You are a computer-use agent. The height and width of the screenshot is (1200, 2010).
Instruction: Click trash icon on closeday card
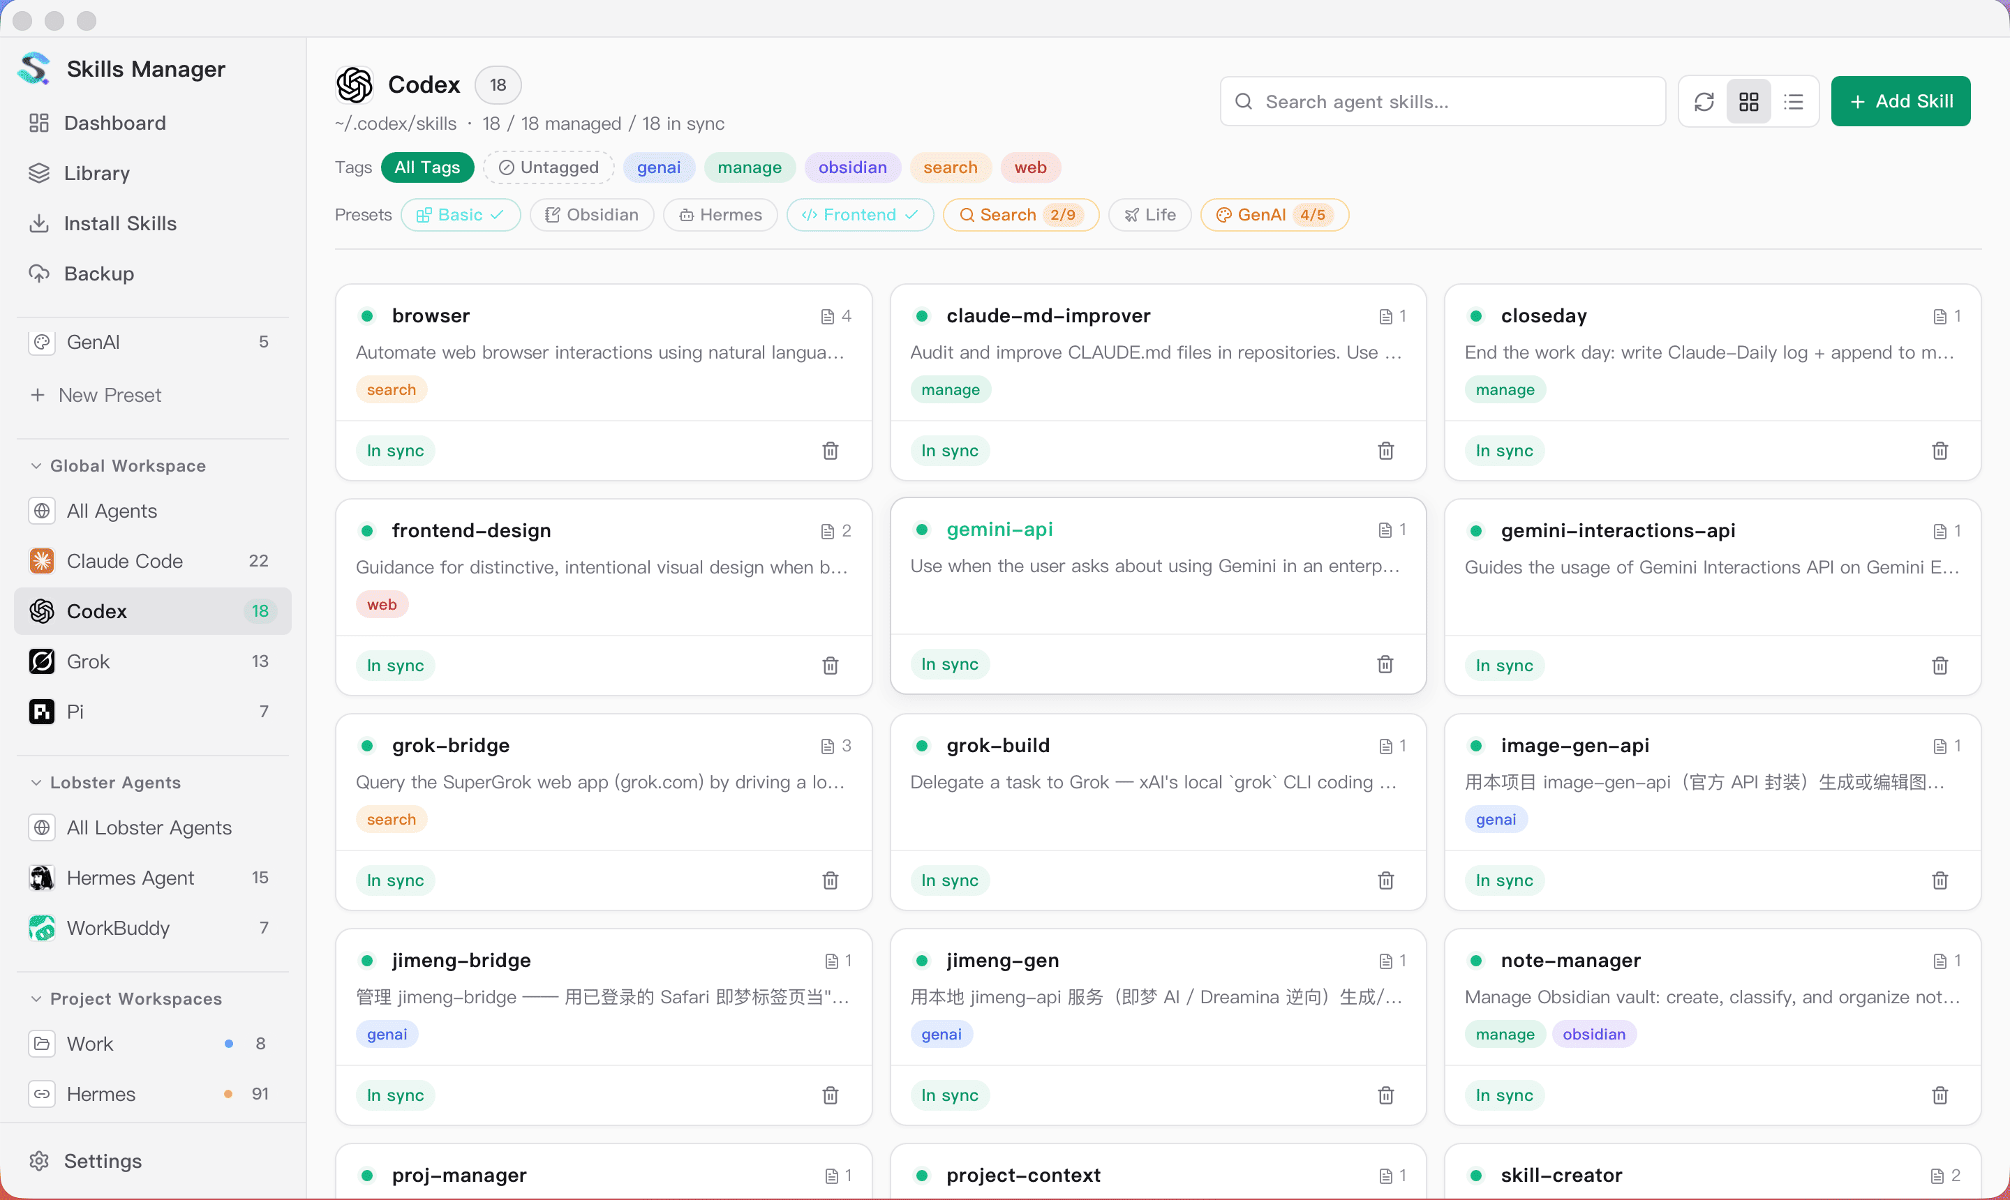click(1940, 451)
